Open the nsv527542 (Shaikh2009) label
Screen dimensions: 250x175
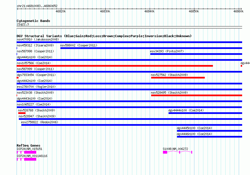[x=169, y=75]
